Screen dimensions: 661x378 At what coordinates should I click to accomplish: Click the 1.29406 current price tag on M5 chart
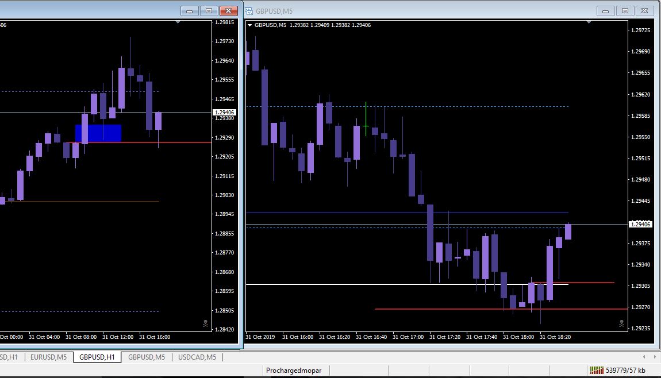pyautogui.click(x=640, y=224)
